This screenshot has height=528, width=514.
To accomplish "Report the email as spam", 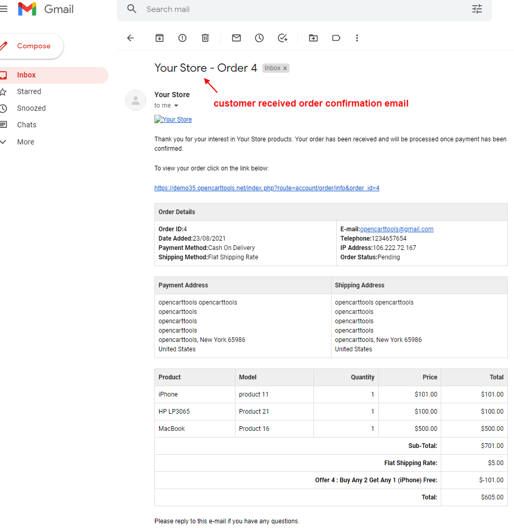I will (182, 37).
